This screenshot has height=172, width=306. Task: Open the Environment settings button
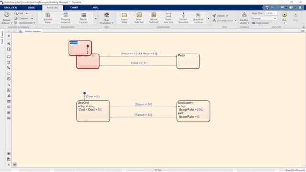[x=23, y=23]
